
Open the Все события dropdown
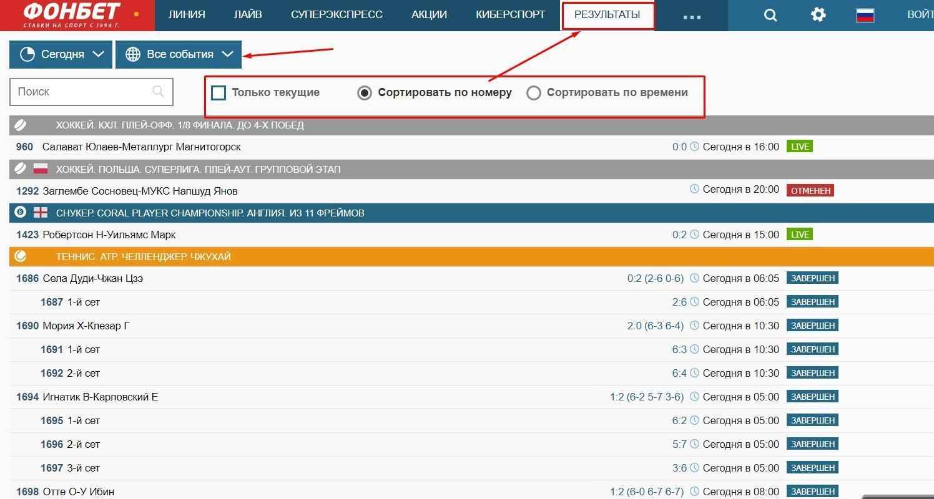[x=179, y=54]
